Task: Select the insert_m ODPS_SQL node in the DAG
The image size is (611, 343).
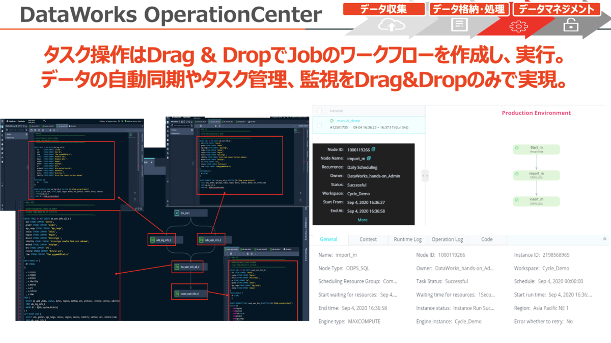Action: 536,202
